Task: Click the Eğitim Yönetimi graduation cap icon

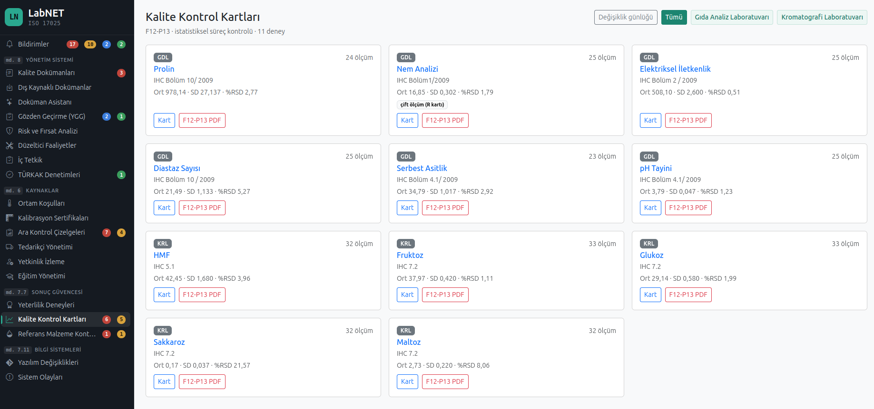Action: pyautogui.click(x=10, y=276)
